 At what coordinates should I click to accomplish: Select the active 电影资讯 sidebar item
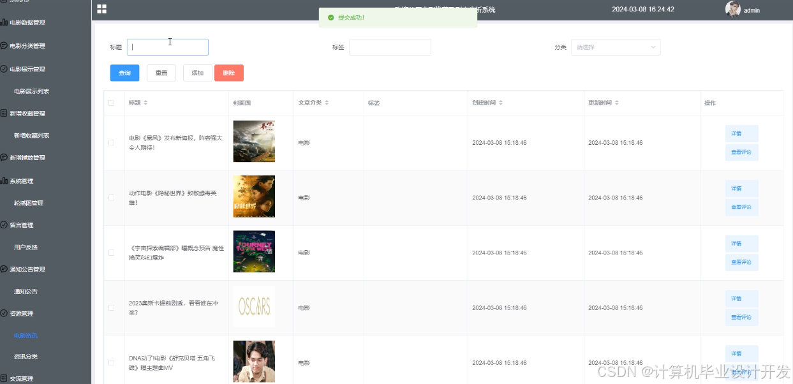[26, 335]
